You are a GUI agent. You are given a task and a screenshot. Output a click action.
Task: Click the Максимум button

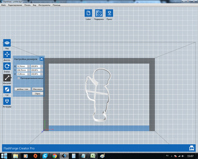[x=37, y=89]
